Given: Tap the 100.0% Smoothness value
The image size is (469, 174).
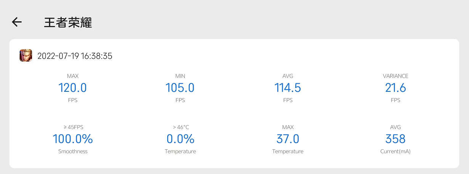Looking at the screenshot, I should 72,139.
